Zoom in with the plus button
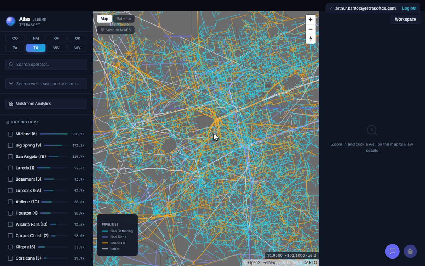 (x=311, y=20)
